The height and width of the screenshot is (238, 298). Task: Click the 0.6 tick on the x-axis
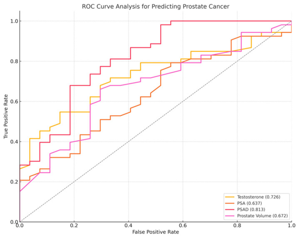coord(183,225)
